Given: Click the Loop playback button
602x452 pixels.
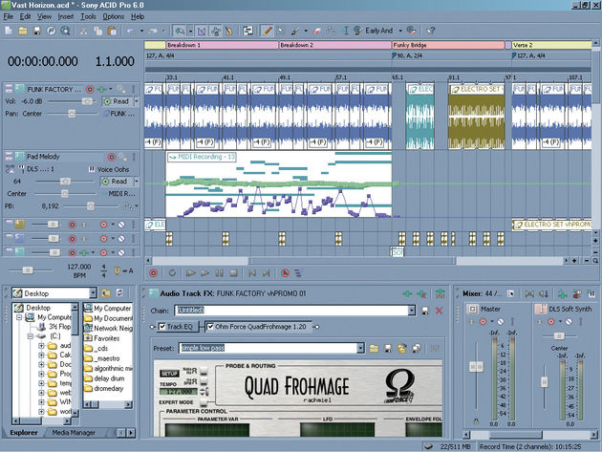Looking at the screenshot, I should point(172,273).
